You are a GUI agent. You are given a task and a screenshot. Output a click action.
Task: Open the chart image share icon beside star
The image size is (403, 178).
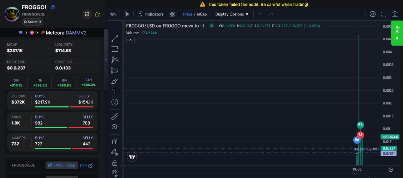(x=87, y=14)
